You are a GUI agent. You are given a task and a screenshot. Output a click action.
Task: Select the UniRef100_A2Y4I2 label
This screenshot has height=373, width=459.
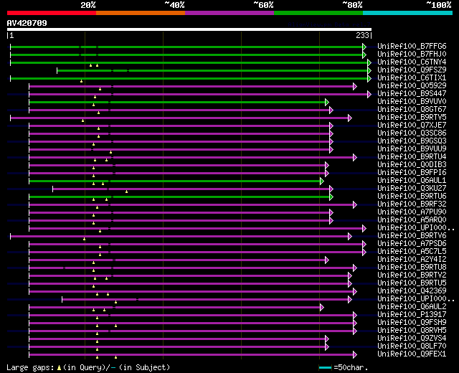pyautogui.click(x=412, y=260)
